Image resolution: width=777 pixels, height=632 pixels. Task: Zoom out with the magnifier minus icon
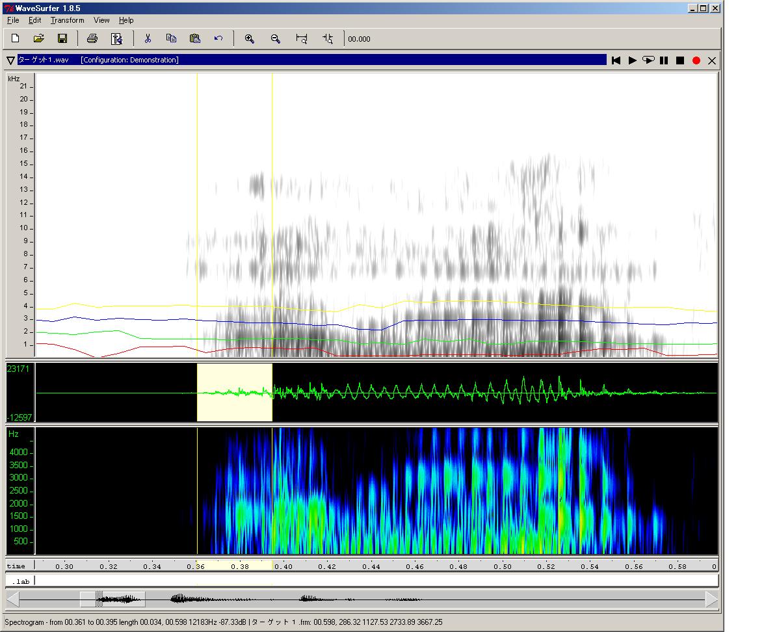pyautogui.click(x=276, y=39)
